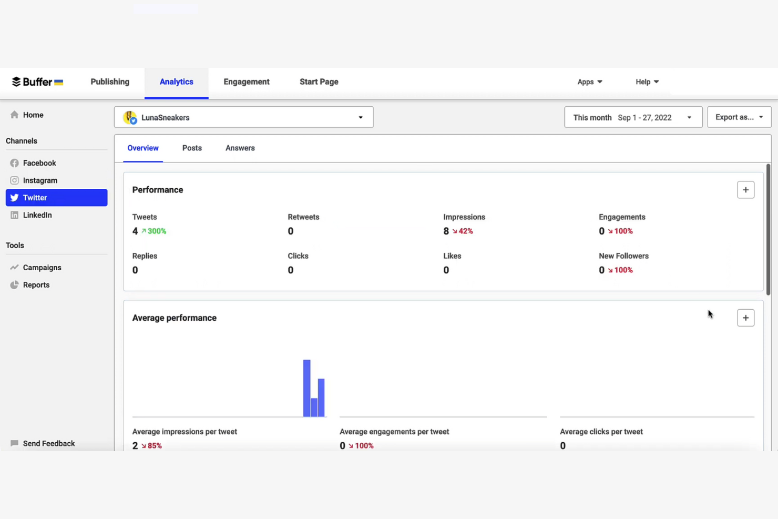Open the Apps menu
The height and width of the screenshot is (519, 778).
(589, 82)
